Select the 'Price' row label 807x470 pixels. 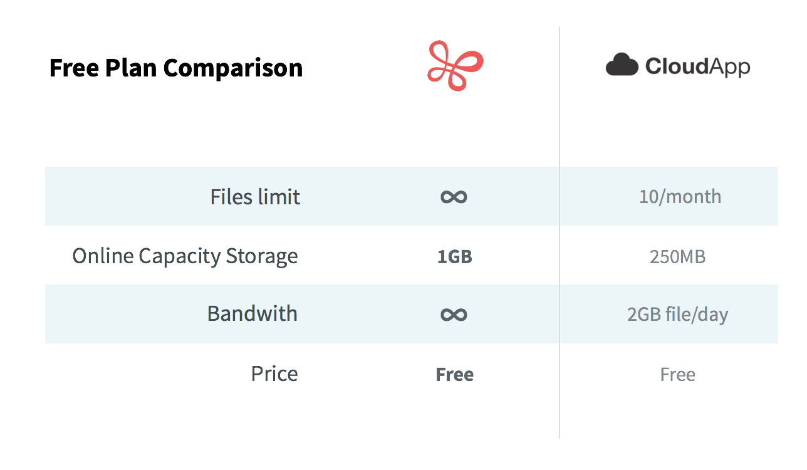click(274, 373)
